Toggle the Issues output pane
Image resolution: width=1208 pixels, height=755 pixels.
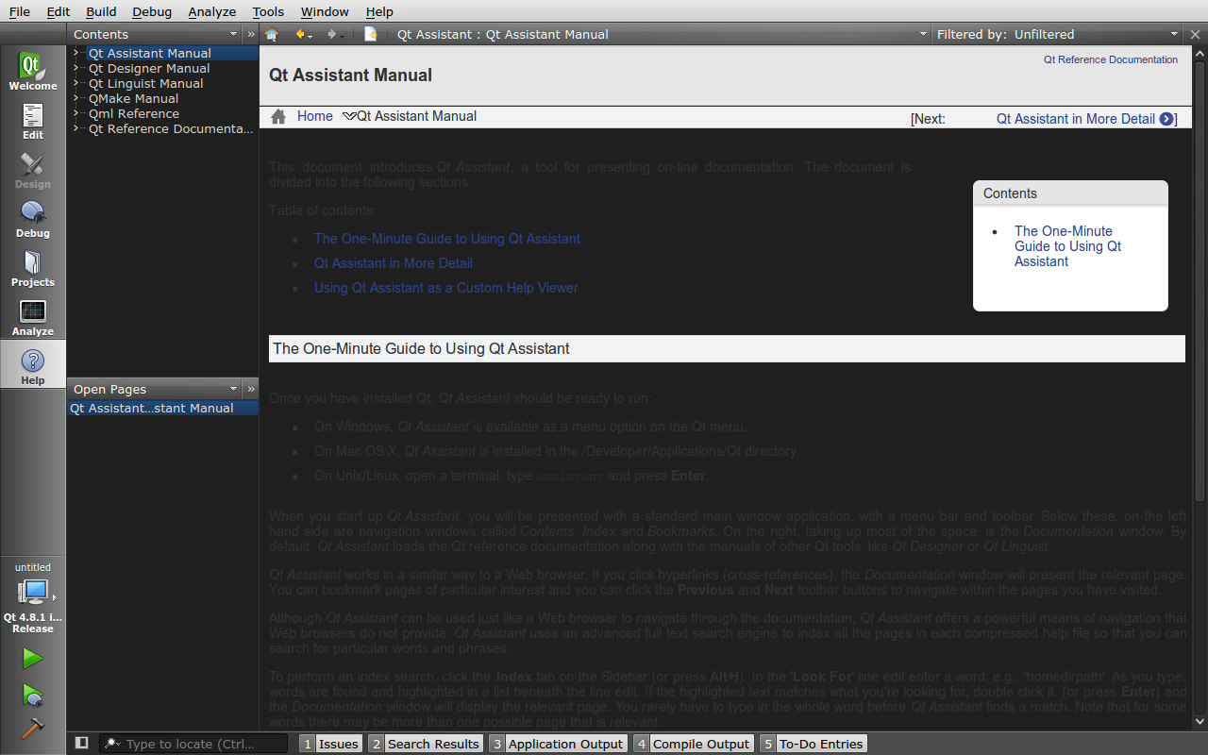click(330, 744)
